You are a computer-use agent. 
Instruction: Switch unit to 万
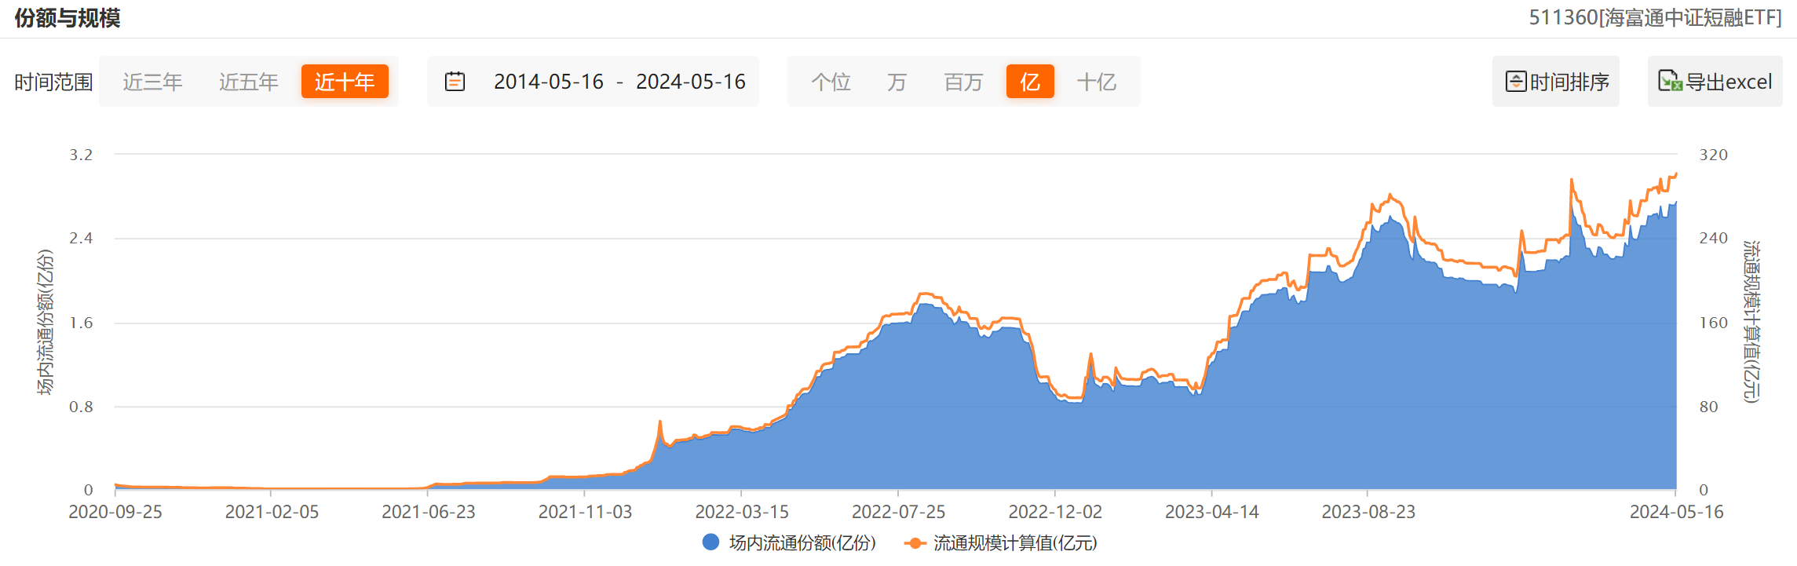point(897,82)
